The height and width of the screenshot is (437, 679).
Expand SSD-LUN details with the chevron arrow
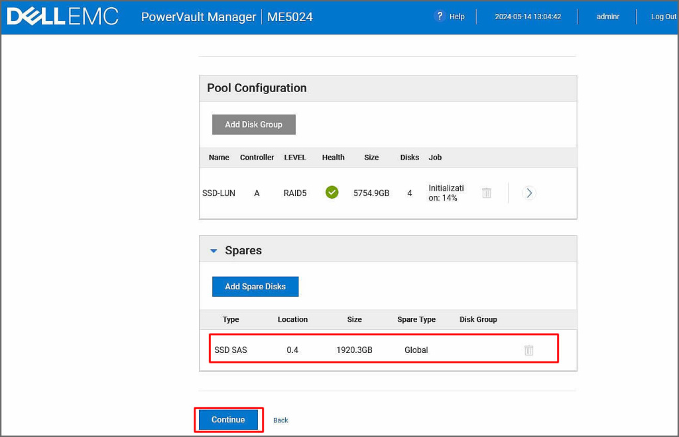tap(528, 193)
